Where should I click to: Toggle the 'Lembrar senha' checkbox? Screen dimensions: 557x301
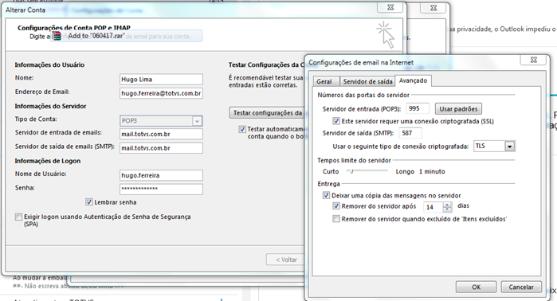tap(88, 202)
